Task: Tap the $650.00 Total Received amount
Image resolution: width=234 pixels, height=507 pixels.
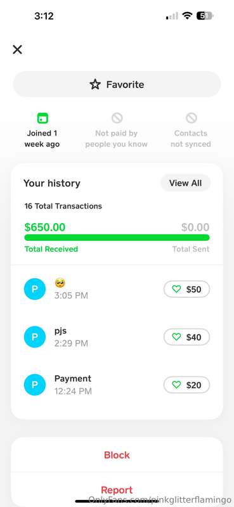Action: 44,228
